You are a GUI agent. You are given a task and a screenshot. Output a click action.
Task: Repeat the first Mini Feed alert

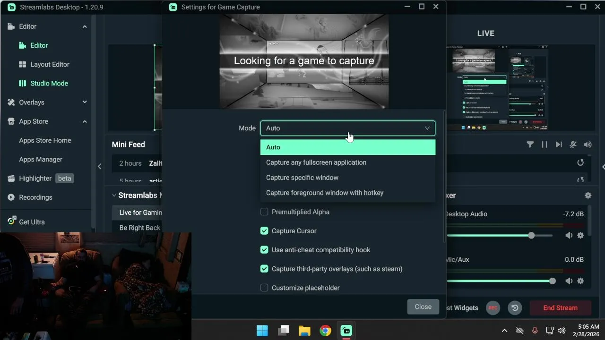tap(580, 162)
